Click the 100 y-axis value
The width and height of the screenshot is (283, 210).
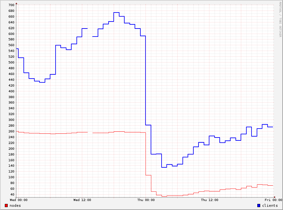(x=11, y=177)
